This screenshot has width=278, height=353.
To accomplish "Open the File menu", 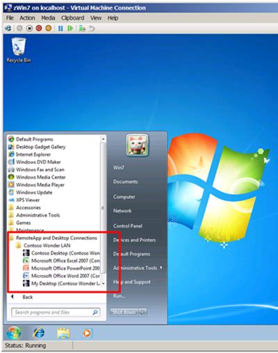I will [10, 18].
